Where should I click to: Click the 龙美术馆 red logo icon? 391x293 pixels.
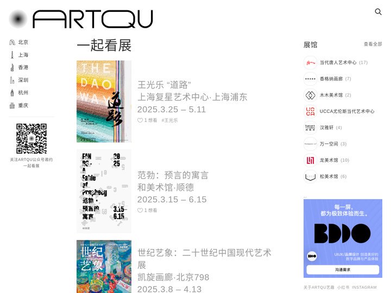(310, 160)
